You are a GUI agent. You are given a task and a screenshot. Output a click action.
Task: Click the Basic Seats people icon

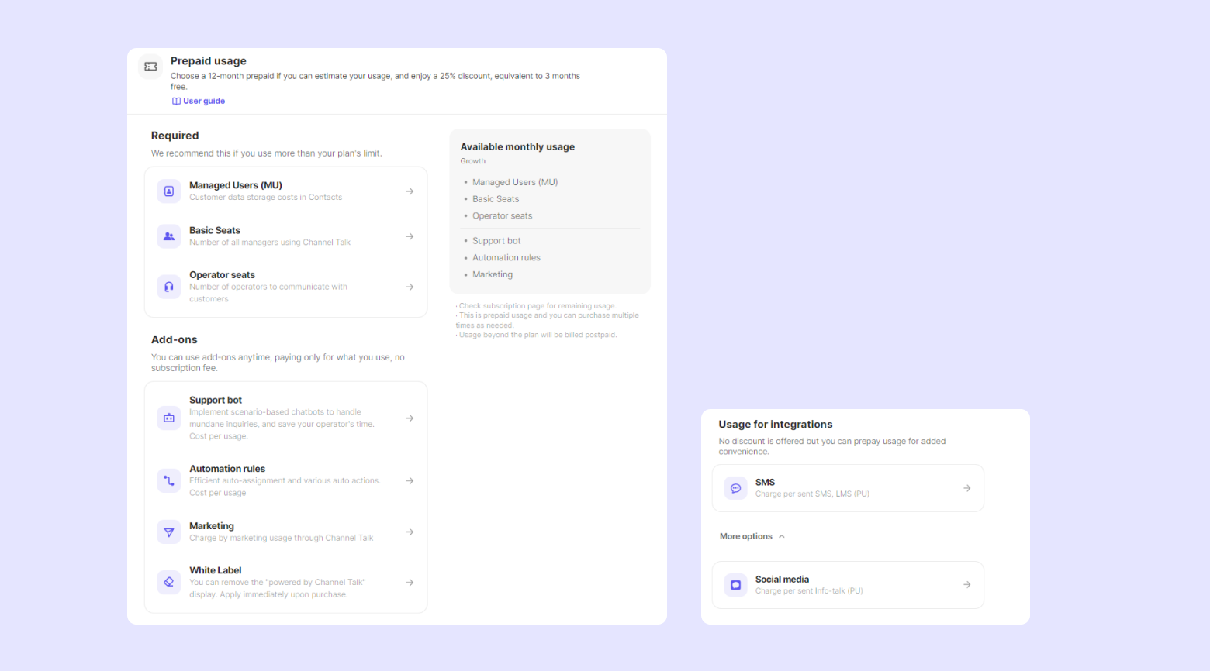pyautogui.click(x=168, y=236)
